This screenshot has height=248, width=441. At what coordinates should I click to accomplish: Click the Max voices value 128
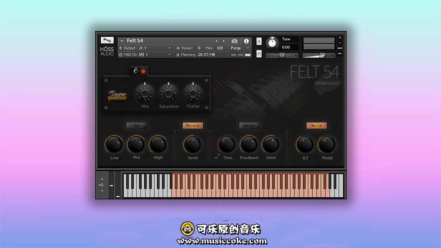pos(220,48)
